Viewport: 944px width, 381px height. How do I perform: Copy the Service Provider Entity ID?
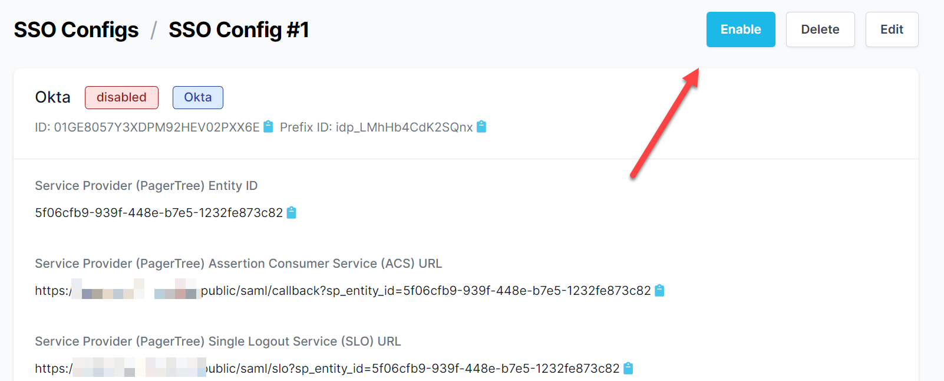(x=291, y=213)
